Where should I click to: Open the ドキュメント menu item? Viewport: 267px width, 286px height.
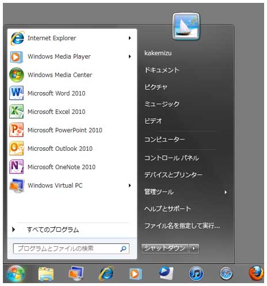click(x=162, y=70)
